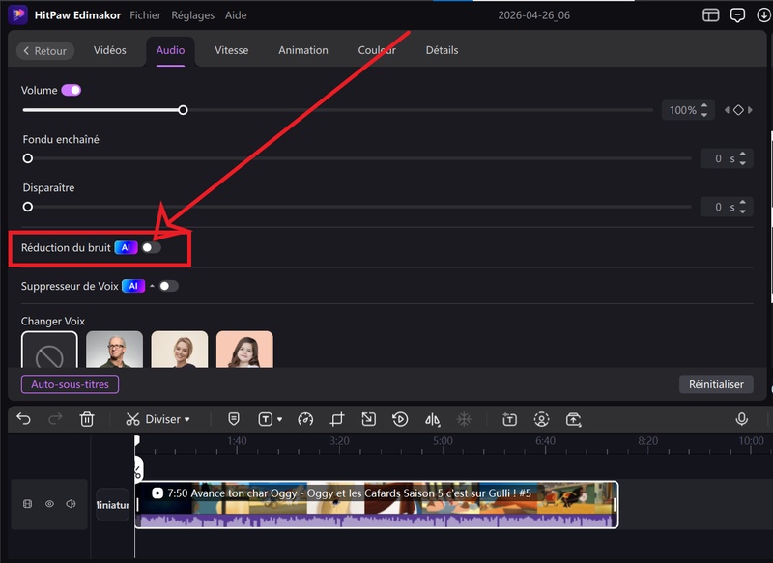Expand the Diviser dropdown
The width and height of the screenshot is (773, 563).
(x=187, y=419)
